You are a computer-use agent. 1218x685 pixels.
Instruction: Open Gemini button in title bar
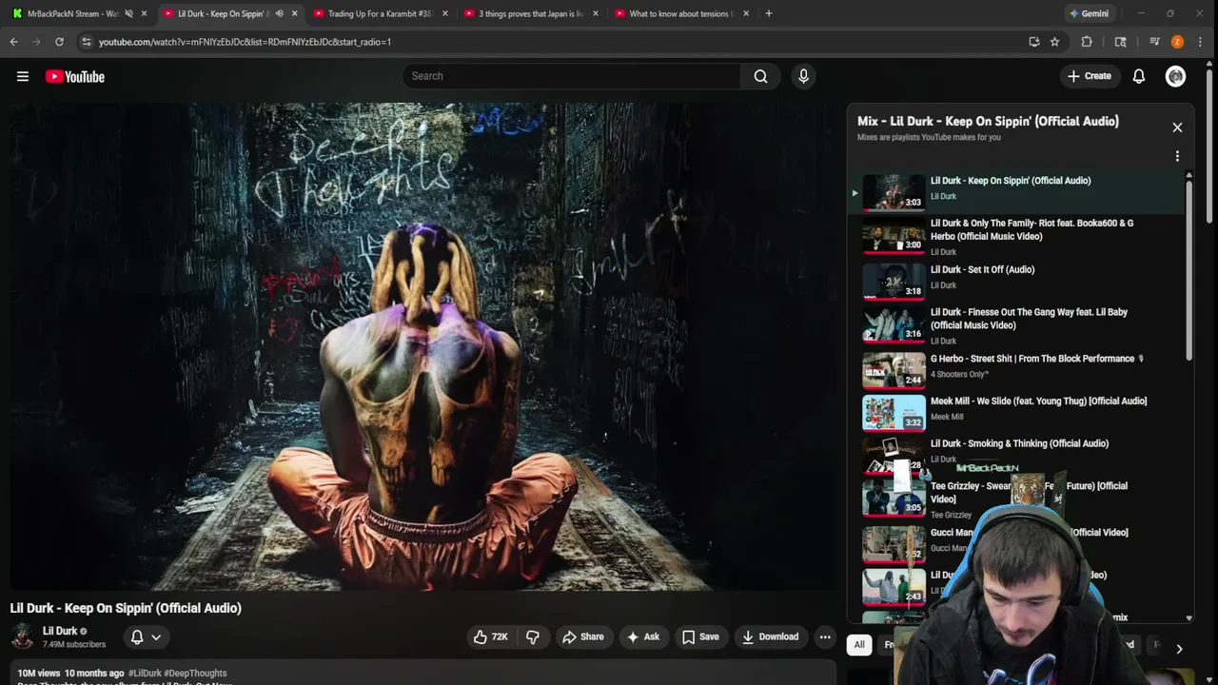(x=1089, y=13)
